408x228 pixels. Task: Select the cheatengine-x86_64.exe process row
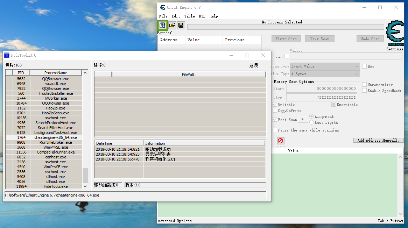coord(44,137)
